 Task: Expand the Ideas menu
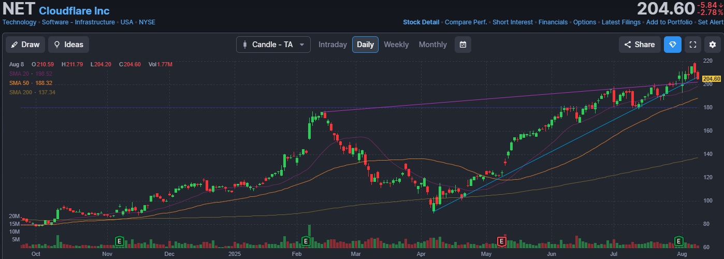click(x=68, y=45)
